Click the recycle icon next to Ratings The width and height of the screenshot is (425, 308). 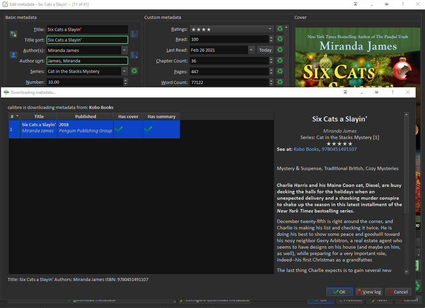280,29
